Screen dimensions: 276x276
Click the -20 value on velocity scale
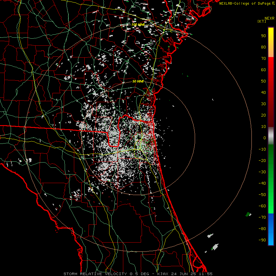[262, 161]
